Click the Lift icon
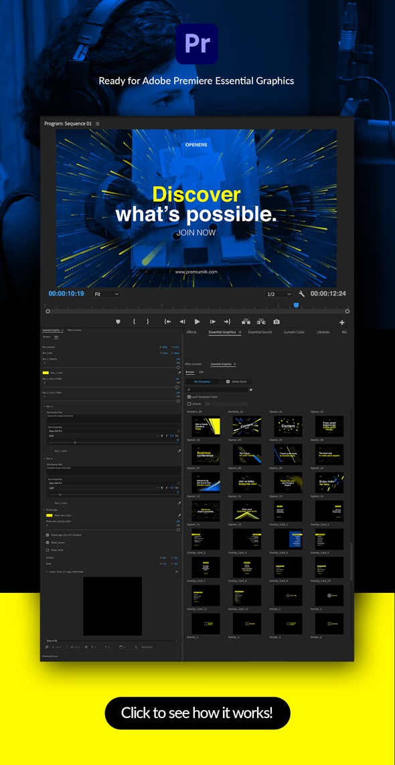The height and width of the screenshot is (765, 395). click(x=246, y=322)
